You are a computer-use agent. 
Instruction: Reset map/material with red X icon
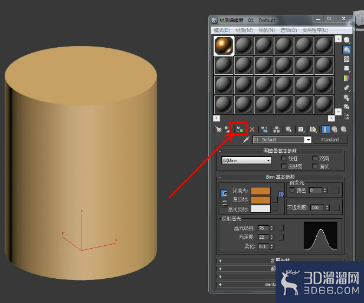click(x=252, y=129)
